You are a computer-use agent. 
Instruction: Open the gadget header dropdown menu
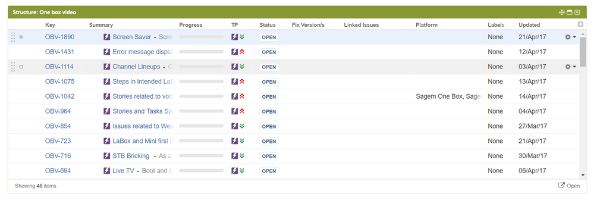click(x=577, y=12)
